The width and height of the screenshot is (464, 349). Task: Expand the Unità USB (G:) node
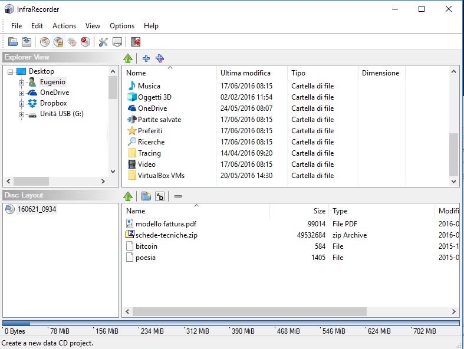pos(21,114)
